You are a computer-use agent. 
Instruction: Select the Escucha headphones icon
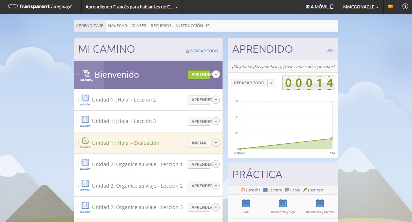(x=243, y=190)
